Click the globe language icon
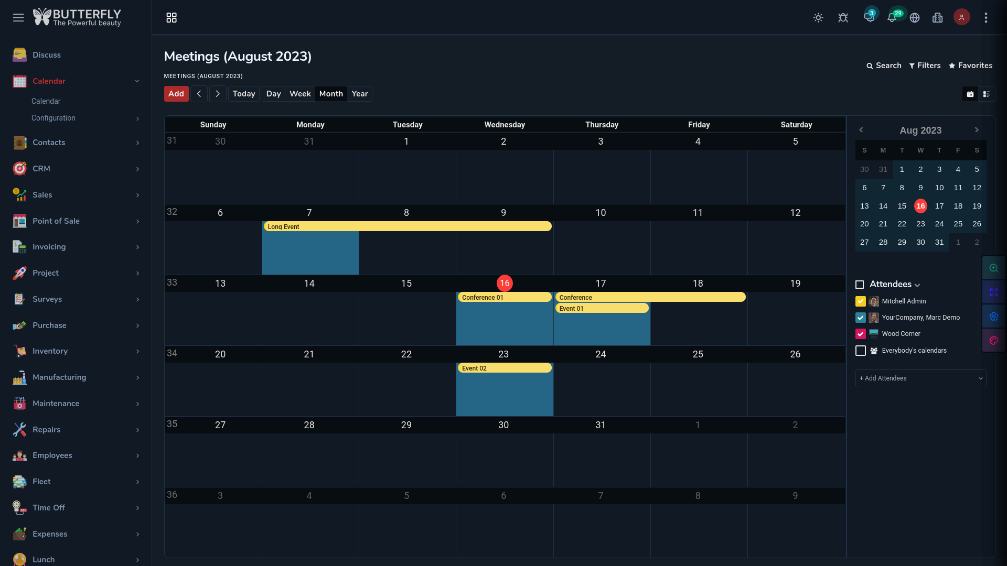The width and height of the screenshot is (1007, 566). 915,18
